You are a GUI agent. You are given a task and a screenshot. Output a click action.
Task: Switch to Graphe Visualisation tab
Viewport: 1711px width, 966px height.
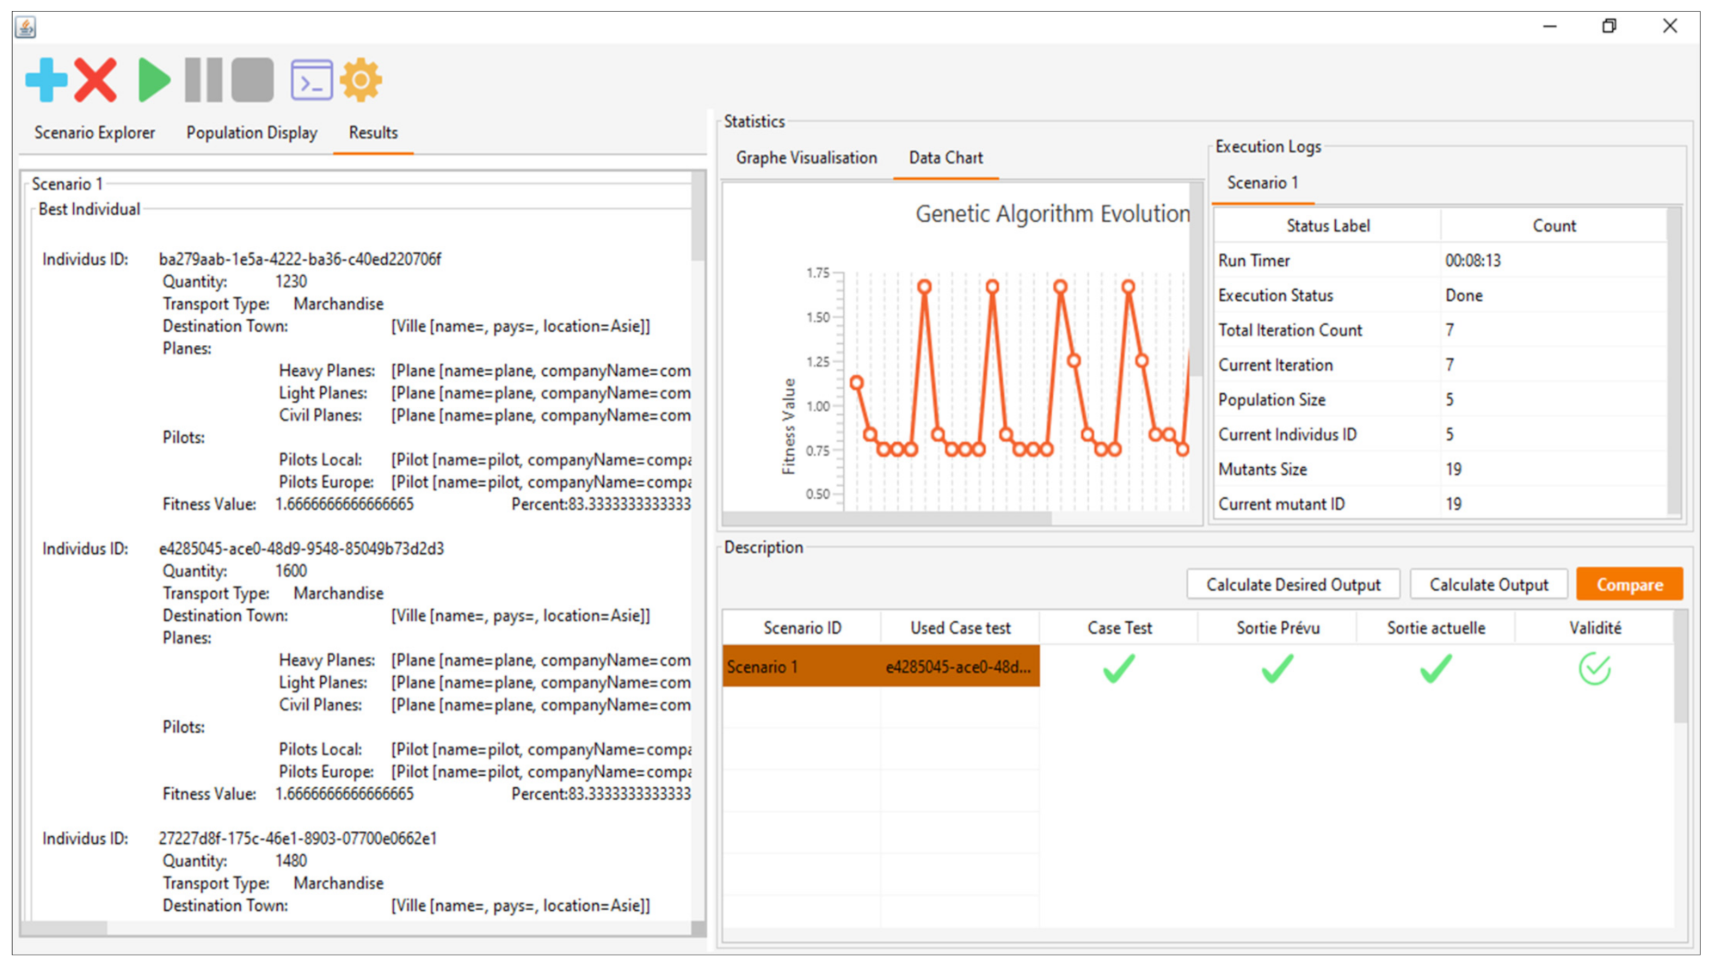point(806,157)
